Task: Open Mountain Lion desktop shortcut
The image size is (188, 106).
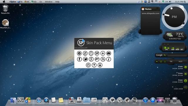Action: [x=5, y=24]
